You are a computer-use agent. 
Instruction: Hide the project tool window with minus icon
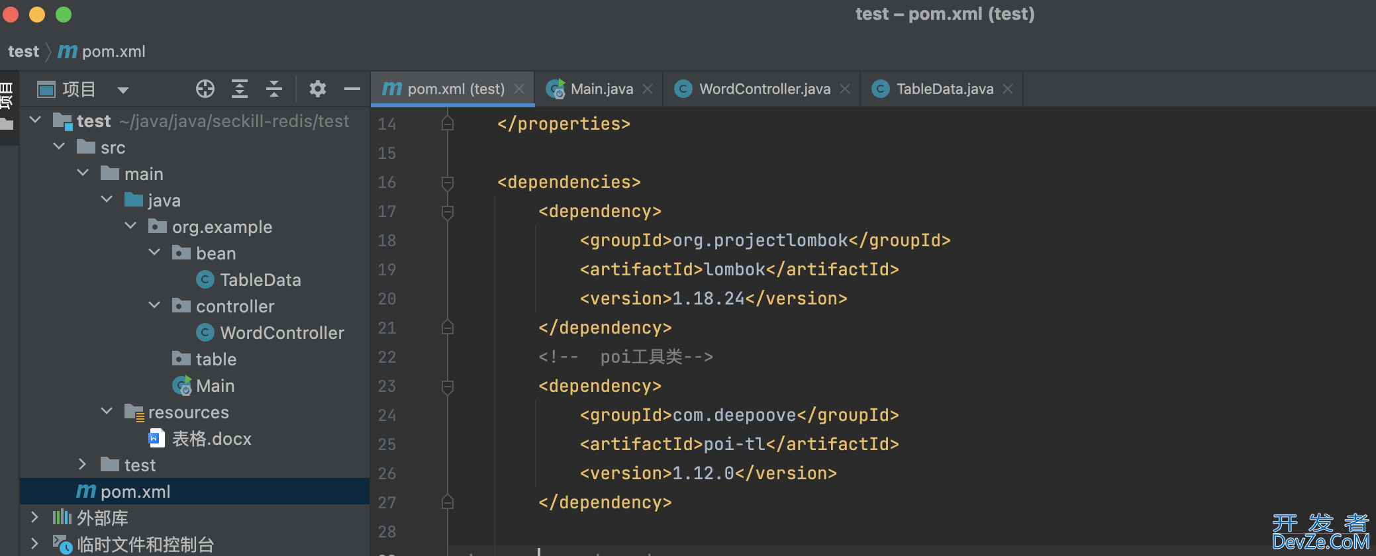(x=352, y=89)
